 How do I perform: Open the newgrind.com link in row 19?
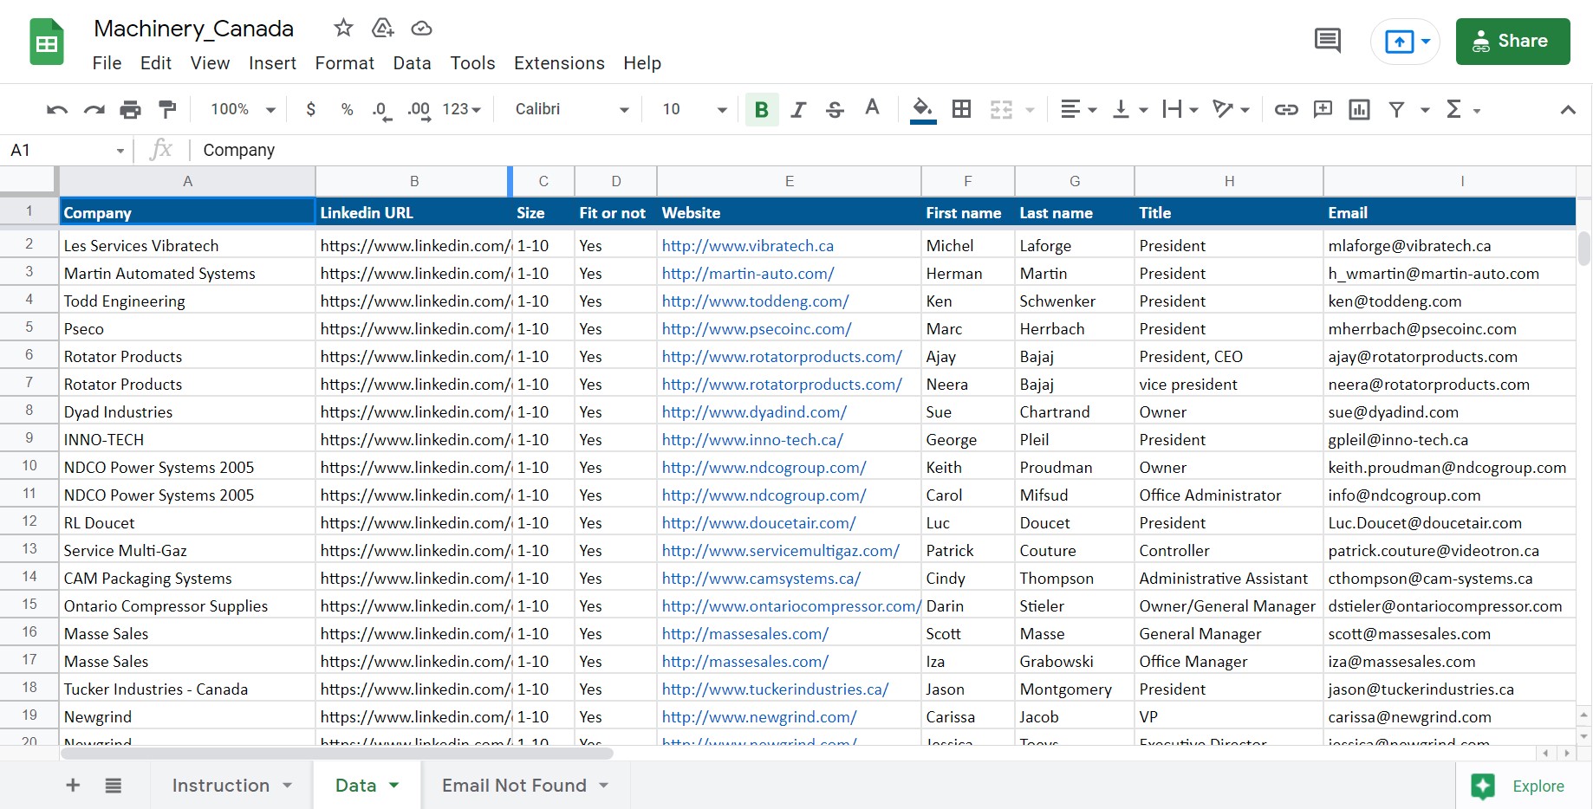759,717
